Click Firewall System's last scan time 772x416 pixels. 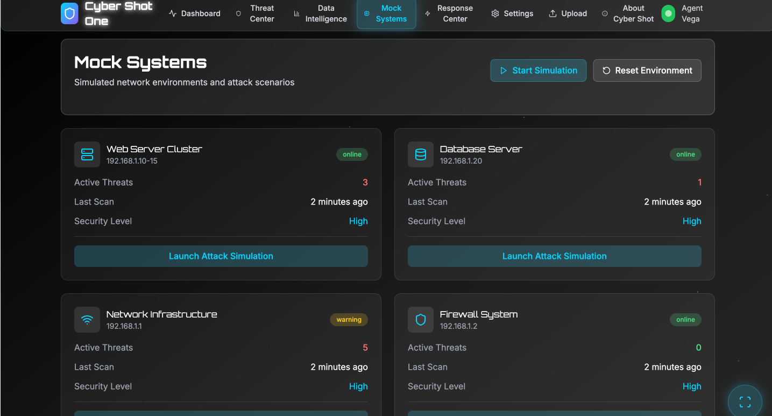point(673,367)
